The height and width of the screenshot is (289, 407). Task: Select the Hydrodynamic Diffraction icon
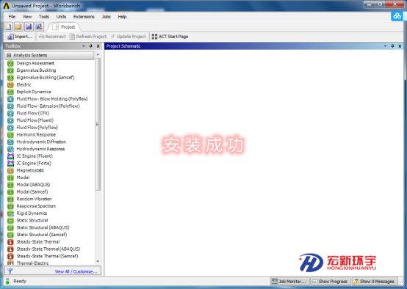(x=10, y=142)
